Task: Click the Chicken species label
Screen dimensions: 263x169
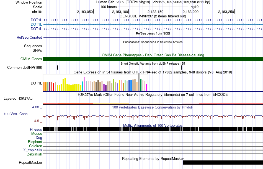Action: (x=35, y=146)
